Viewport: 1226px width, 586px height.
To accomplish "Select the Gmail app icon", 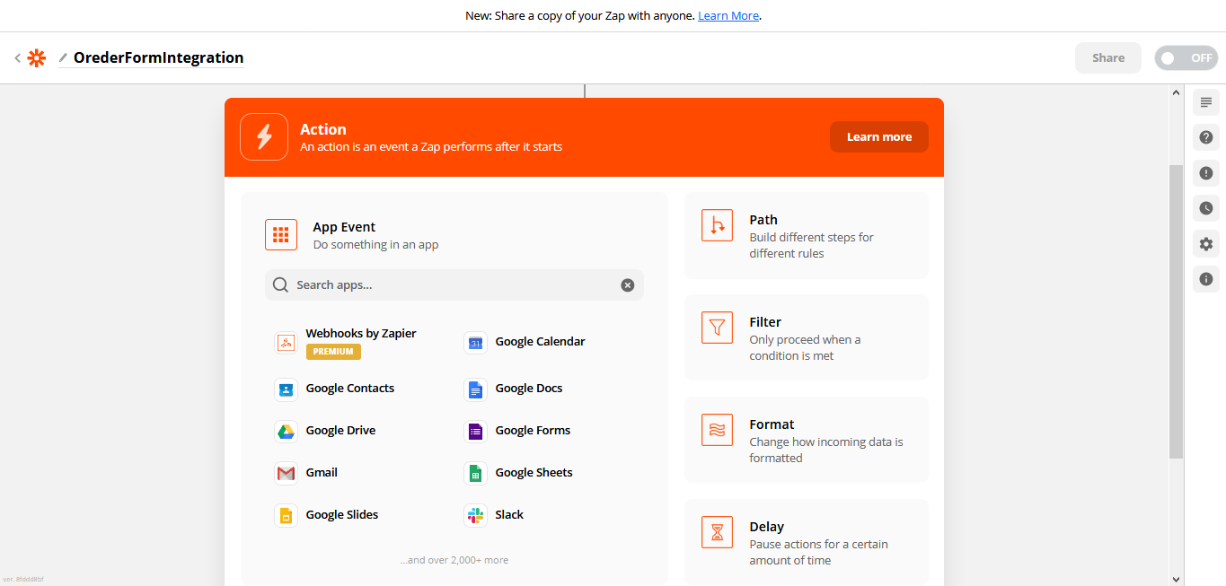I will click(286, 473).
